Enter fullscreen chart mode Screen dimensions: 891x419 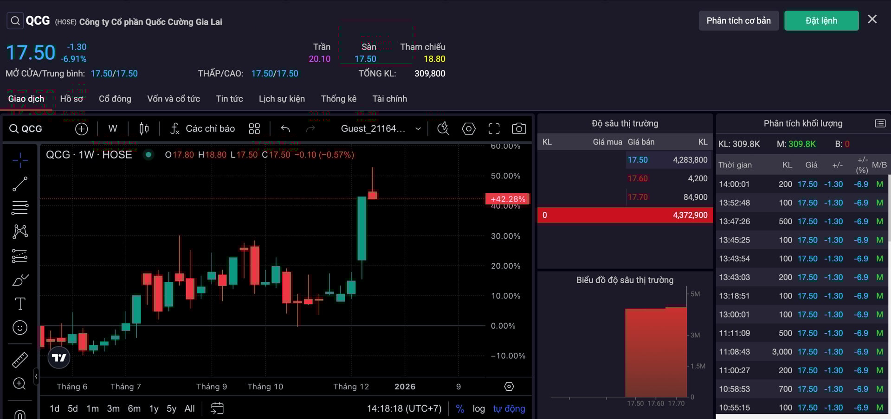pos(494,129)
